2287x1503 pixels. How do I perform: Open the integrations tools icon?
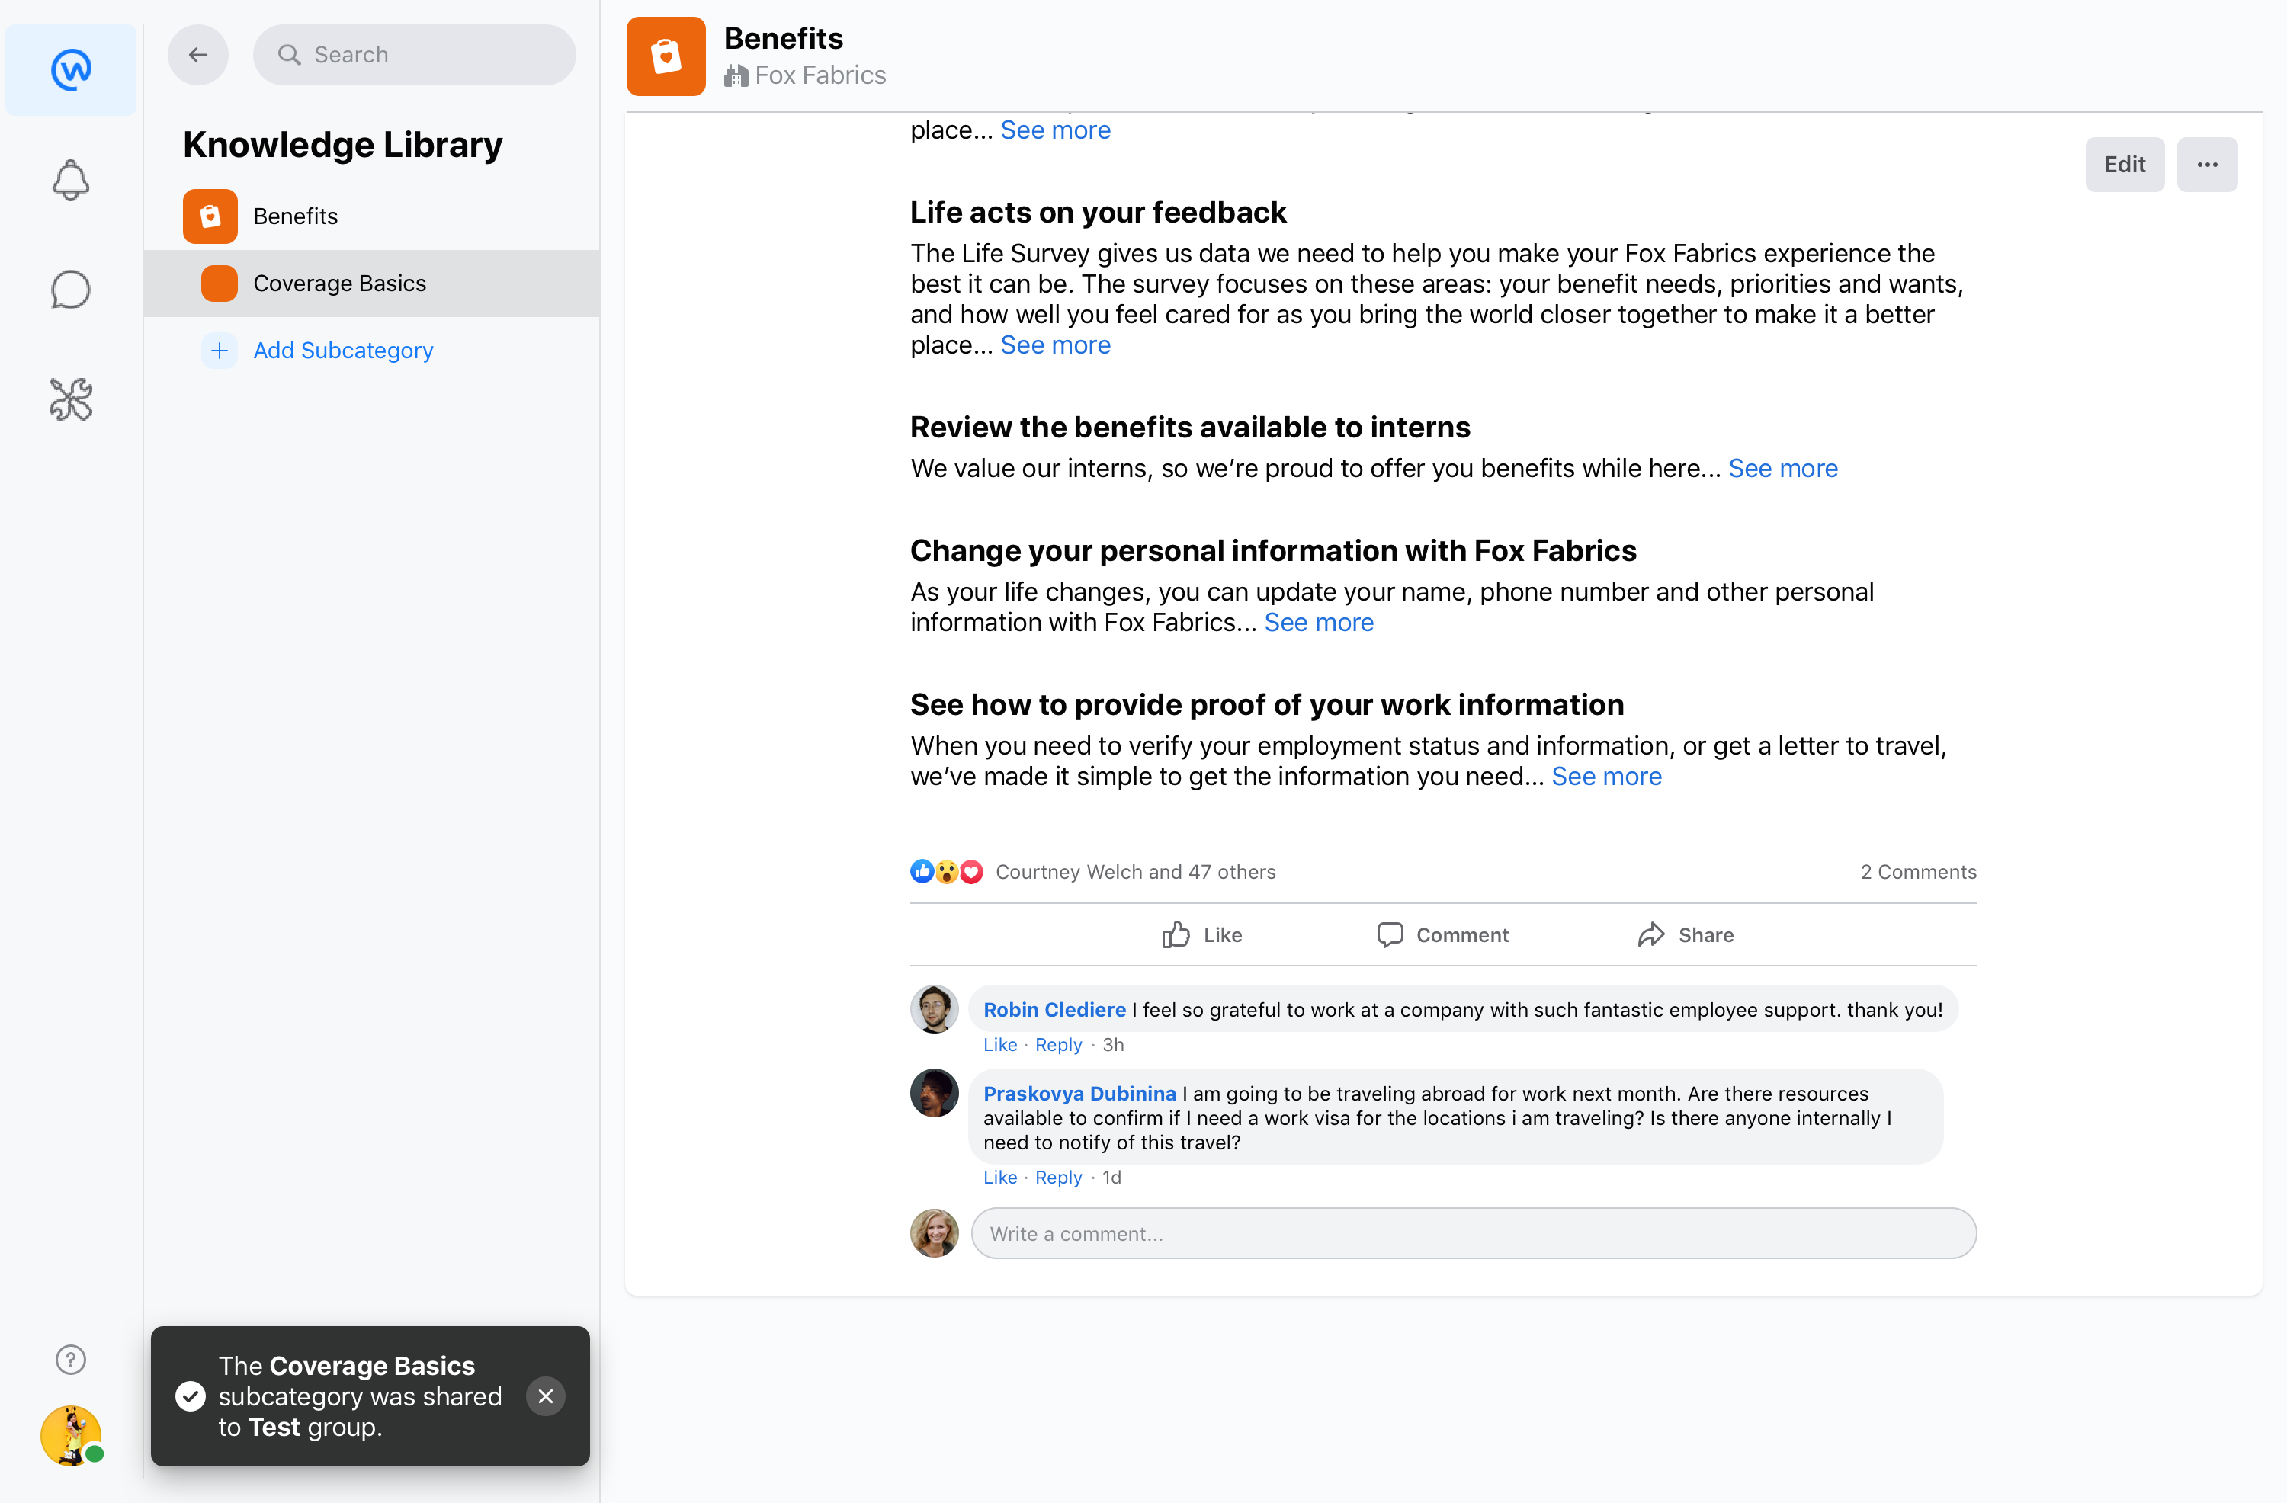click(71, 399)
